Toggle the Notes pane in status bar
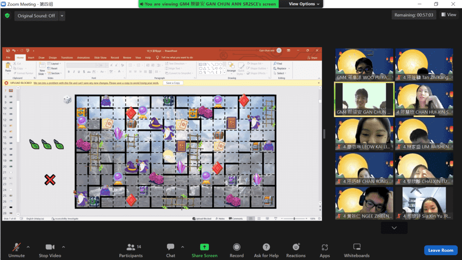 220,219
